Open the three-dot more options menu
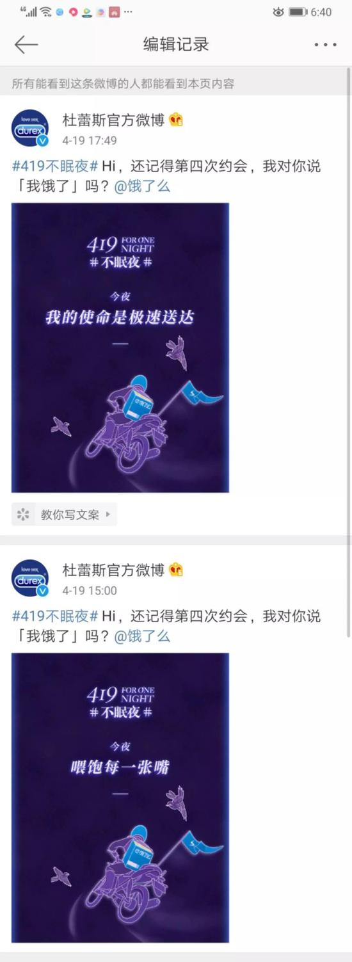Viewport: 352px width, 962px height. [325, 45]
